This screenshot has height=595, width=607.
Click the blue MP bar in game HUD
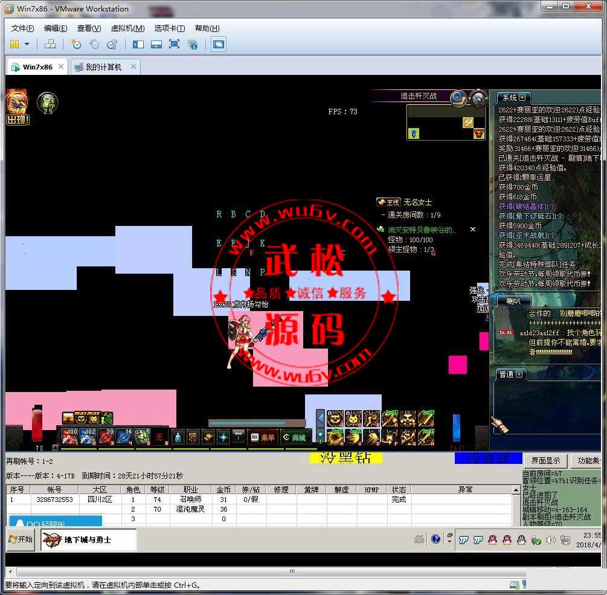[457, 428]
